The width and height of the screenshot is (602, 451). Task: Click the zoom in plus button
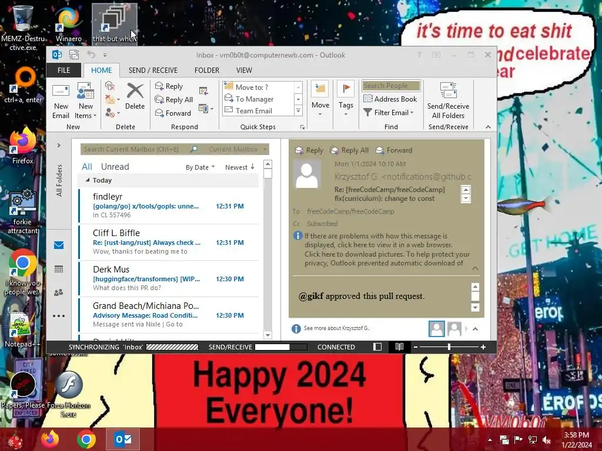coord(483,346)
